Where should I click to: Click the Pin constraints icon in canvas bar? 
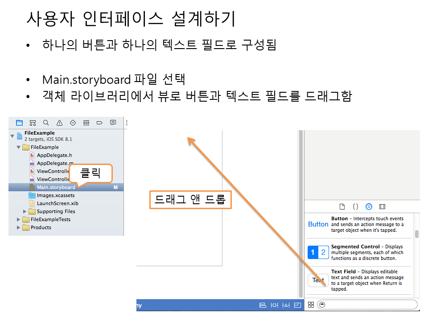[275, 305]
